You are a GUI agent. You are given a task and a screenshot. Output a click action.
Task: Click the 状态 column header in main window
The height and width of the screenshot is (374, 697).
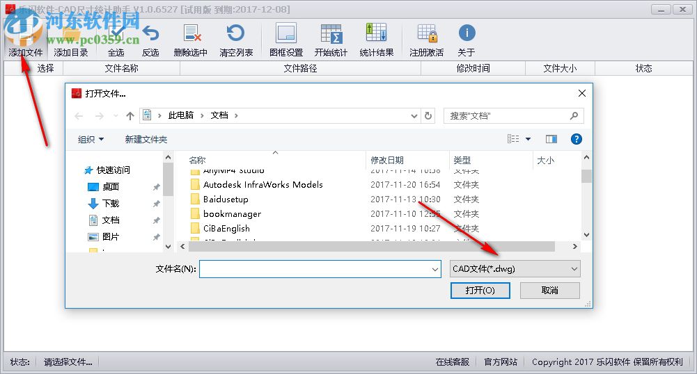(x=643, y=68)
